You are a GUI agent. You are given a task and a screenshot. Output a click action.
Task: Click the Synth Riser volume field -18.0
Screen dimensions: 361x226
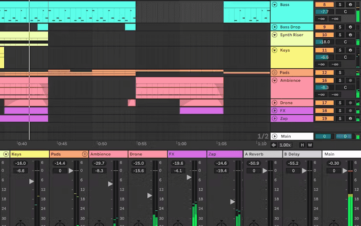point(324,42)
